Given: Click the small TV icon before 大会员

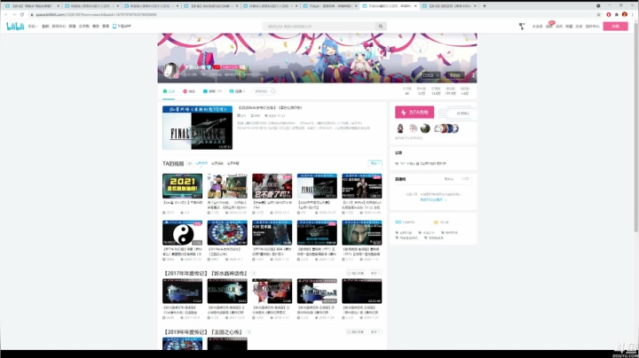Looking at the screenshot, I should pos(522,26).
